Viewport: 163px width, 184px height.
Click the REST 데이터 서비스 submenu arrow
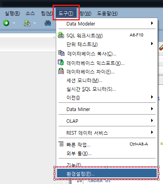(x=152, y=132)
